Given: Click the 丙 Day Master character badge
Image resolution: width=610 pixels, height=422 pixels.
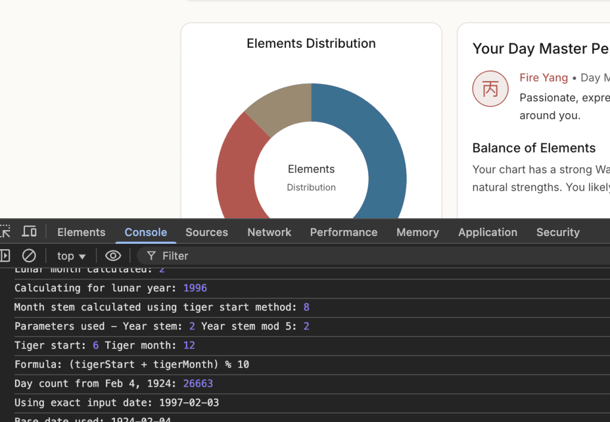Looking at the screenshot, I should pyautogui.click(x=490, y=89).
